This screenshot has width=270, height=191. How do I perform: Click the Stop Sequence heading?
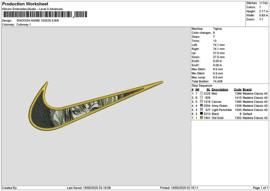pyautogui.click(x=202, y=86)
